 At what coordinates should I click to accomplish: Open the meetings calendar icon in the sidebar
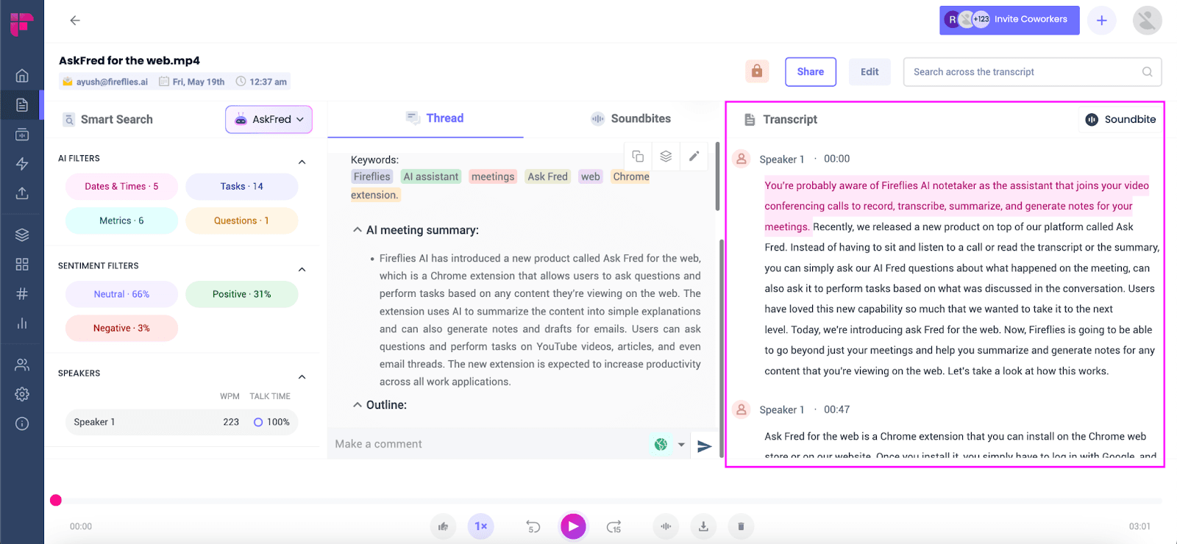22,135
